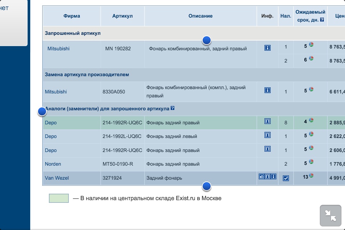Sort table by Фирма column header
345x230 pixels.
72,16
